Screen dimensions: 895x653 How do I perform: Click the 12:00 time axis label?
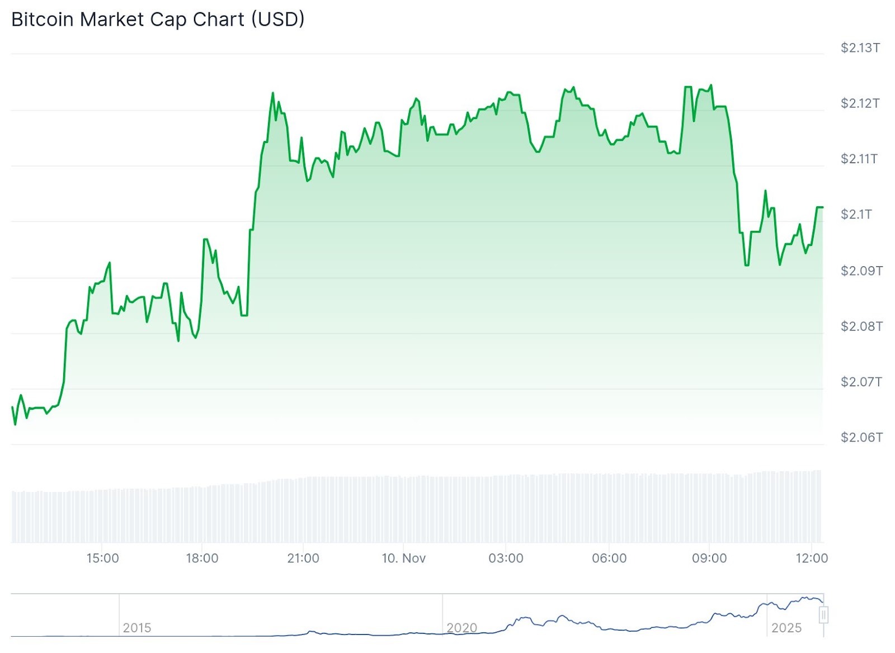pyautogui.click(x=812, y=558)
